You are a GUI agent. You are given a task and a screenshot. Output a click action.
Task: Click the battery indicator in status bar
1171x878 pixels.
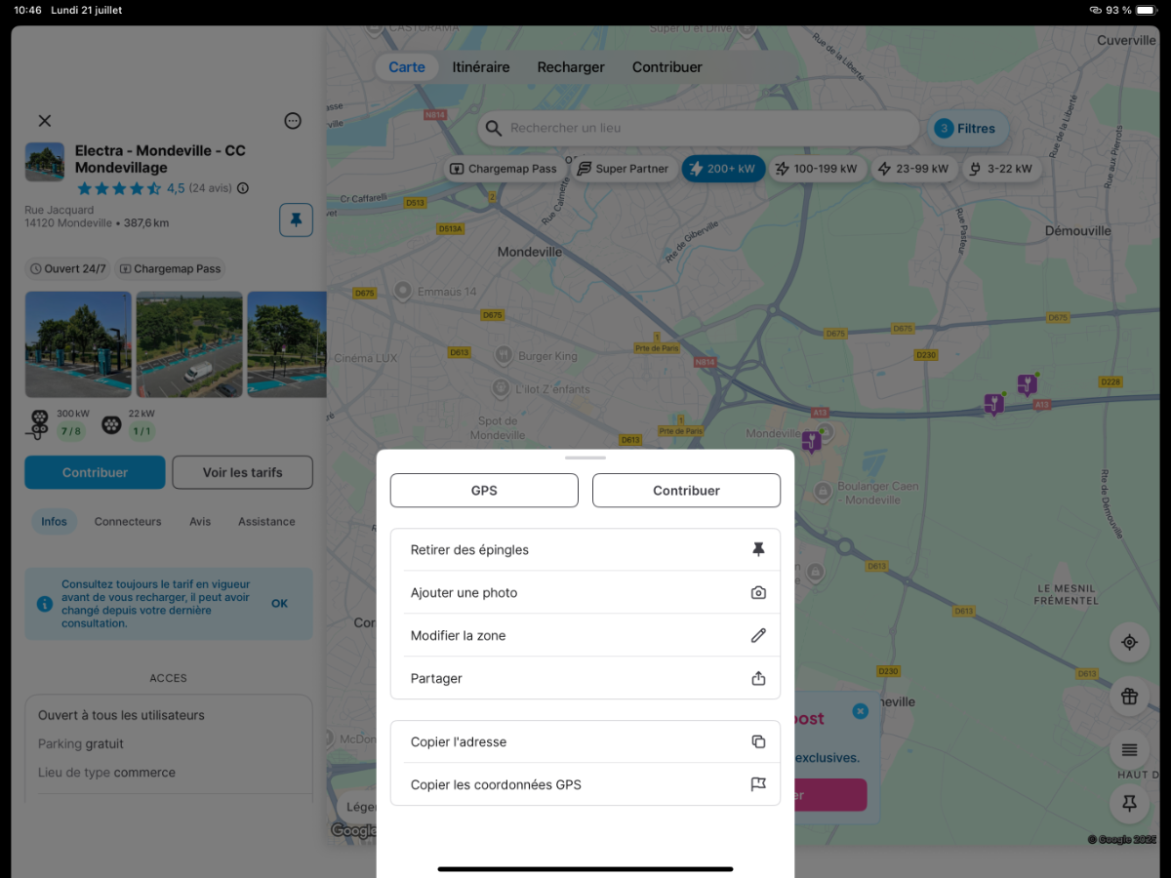pyautogui.click(x=1148, y=10)
